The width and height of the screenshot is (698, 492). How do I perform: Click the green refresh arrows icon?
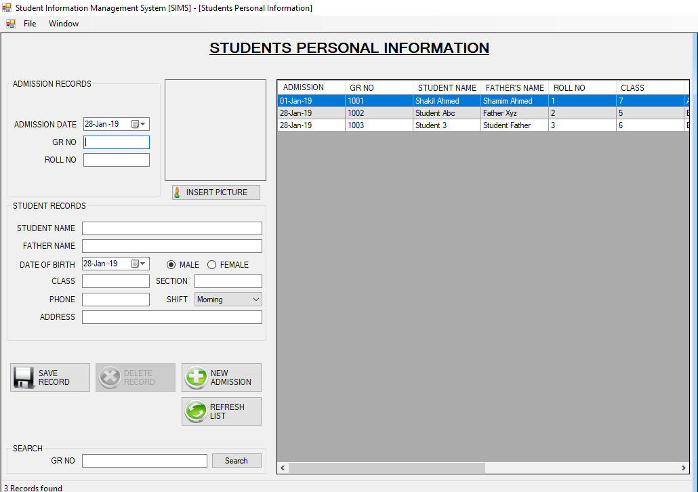(x=196, y=411)
